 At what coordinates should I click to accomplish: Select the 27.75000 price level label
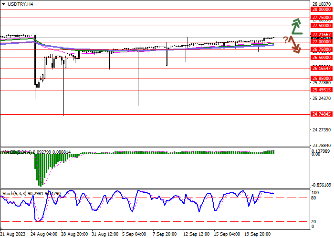point(322,18)
